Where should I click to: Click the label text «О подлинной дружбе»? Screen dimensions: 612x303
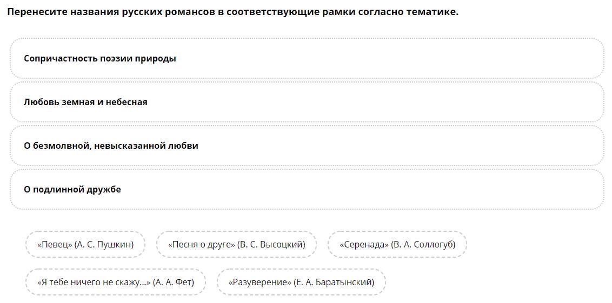72,189
